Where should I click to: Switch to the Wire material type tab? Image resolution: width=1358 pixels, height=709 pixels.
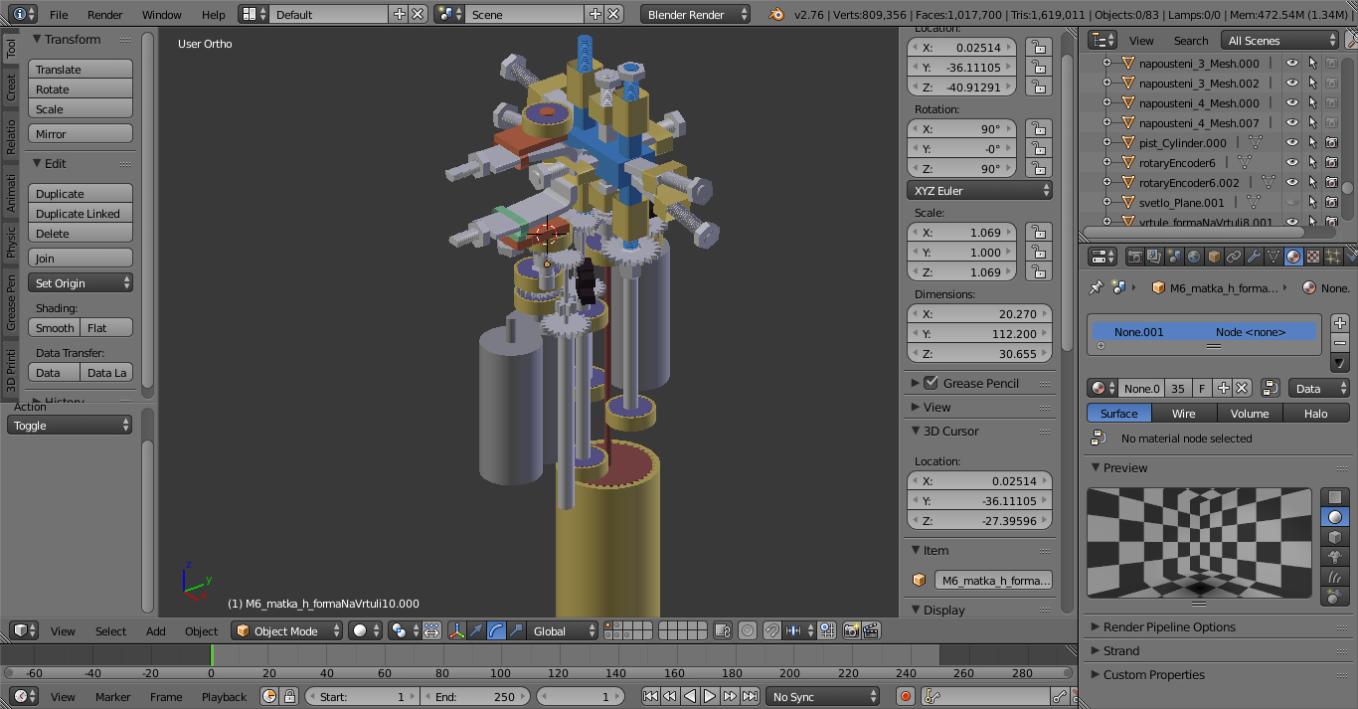pos(1183,413)
